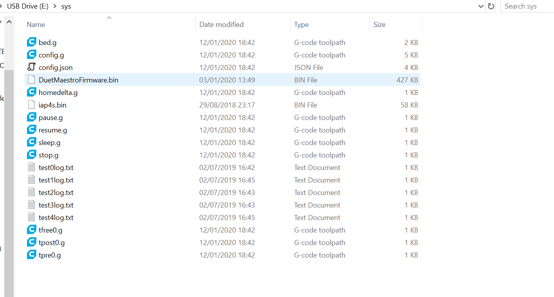Sort files by Type column header

click(301, 25)
